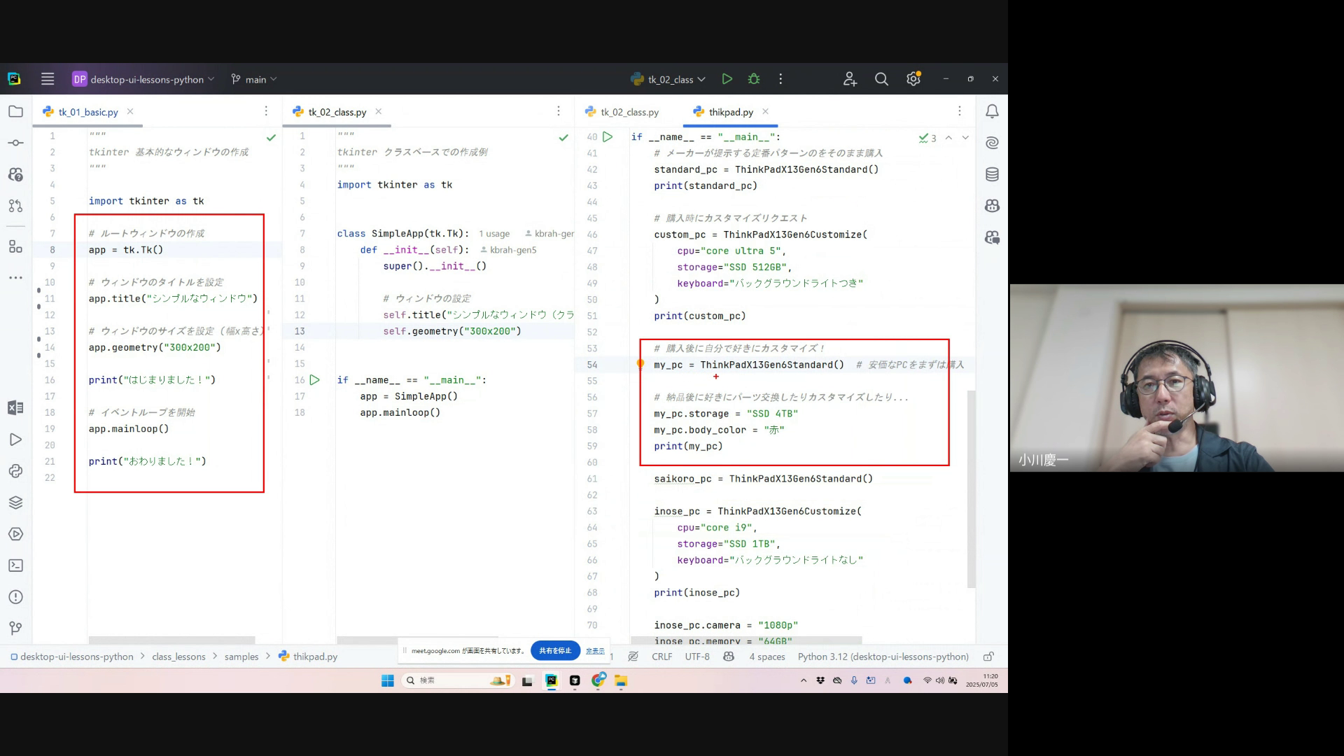Click the right editor vertical scrollbar
The width and height of the screenshot is (1344, 756).
pyautogui.click(x=970, y=490)
